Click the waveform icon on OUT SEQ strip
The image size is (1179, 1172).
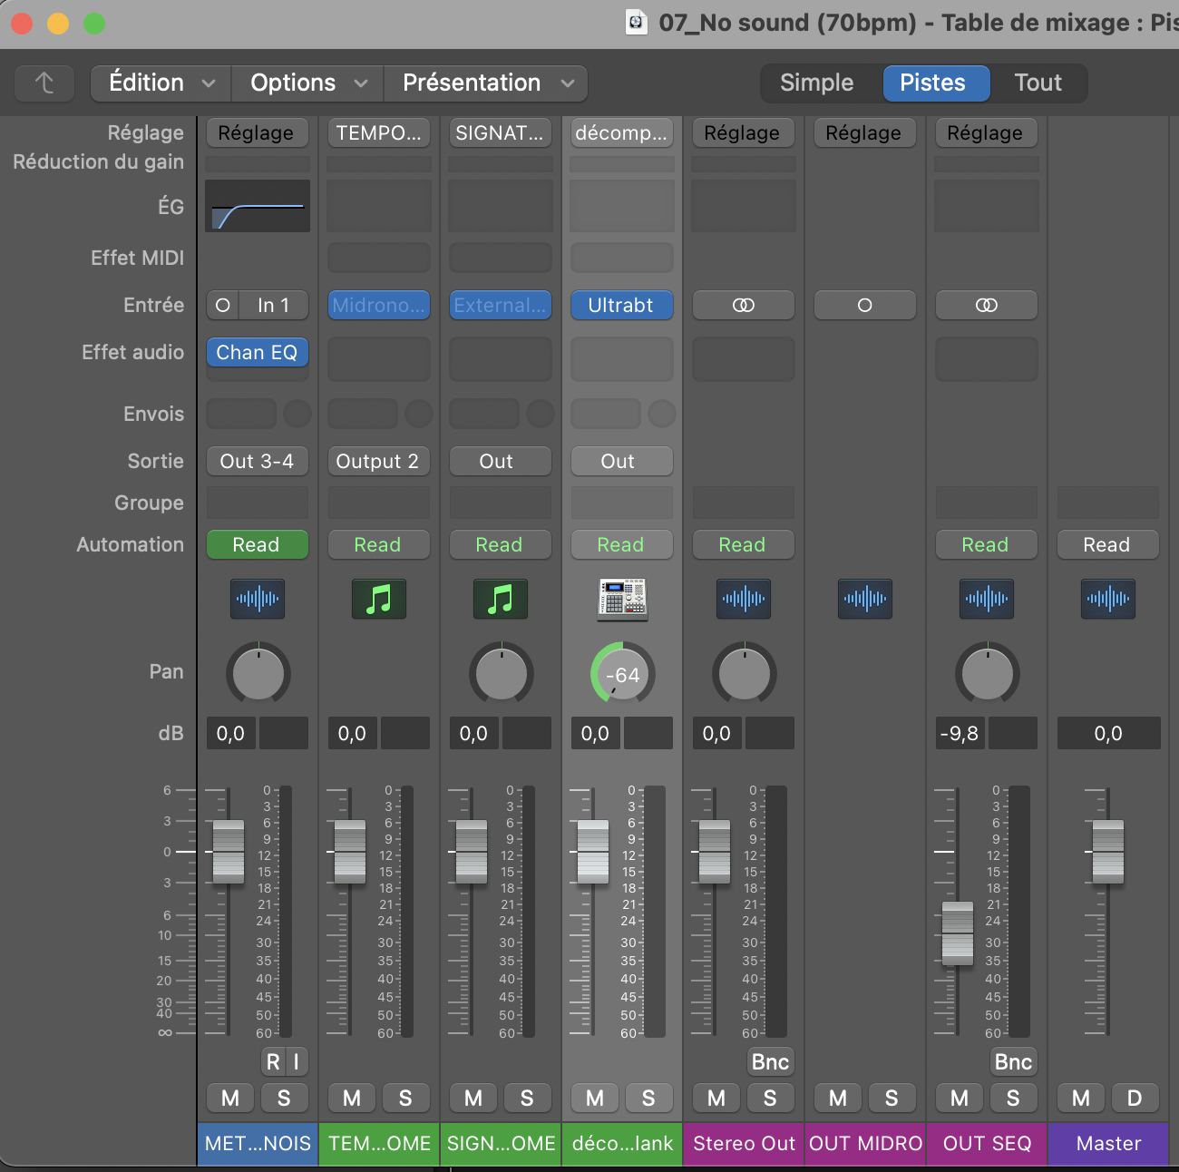[986, 600]
